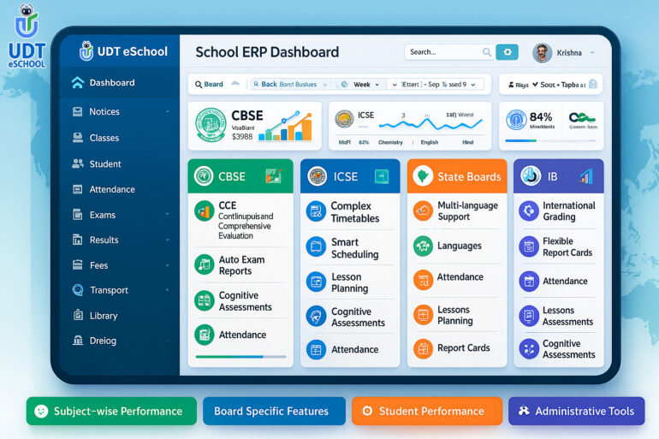Click the blue settings gear button
Image resolution: width=659 pixels, height=439 pixels.
[x=507, y=52]
